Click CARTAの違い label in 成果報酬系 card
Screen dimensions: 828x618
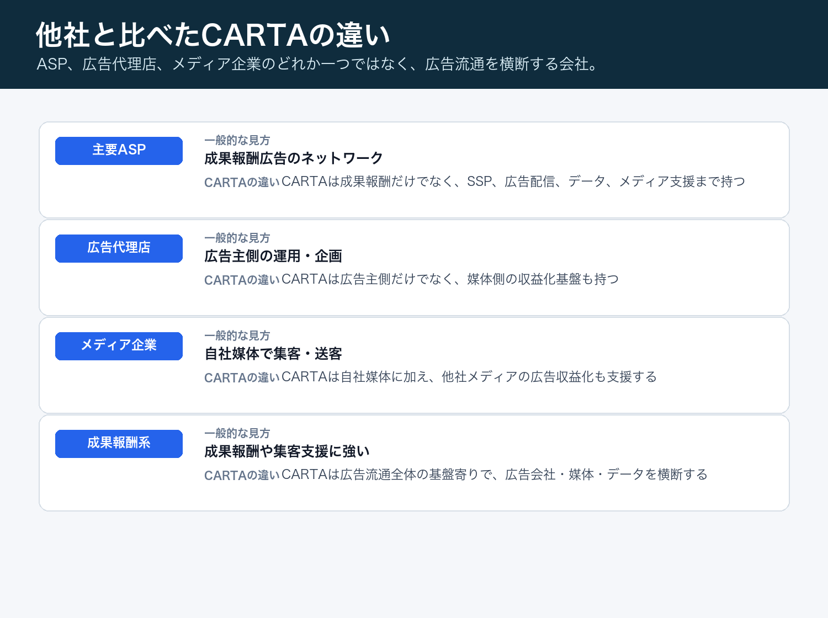pos(242,475)
